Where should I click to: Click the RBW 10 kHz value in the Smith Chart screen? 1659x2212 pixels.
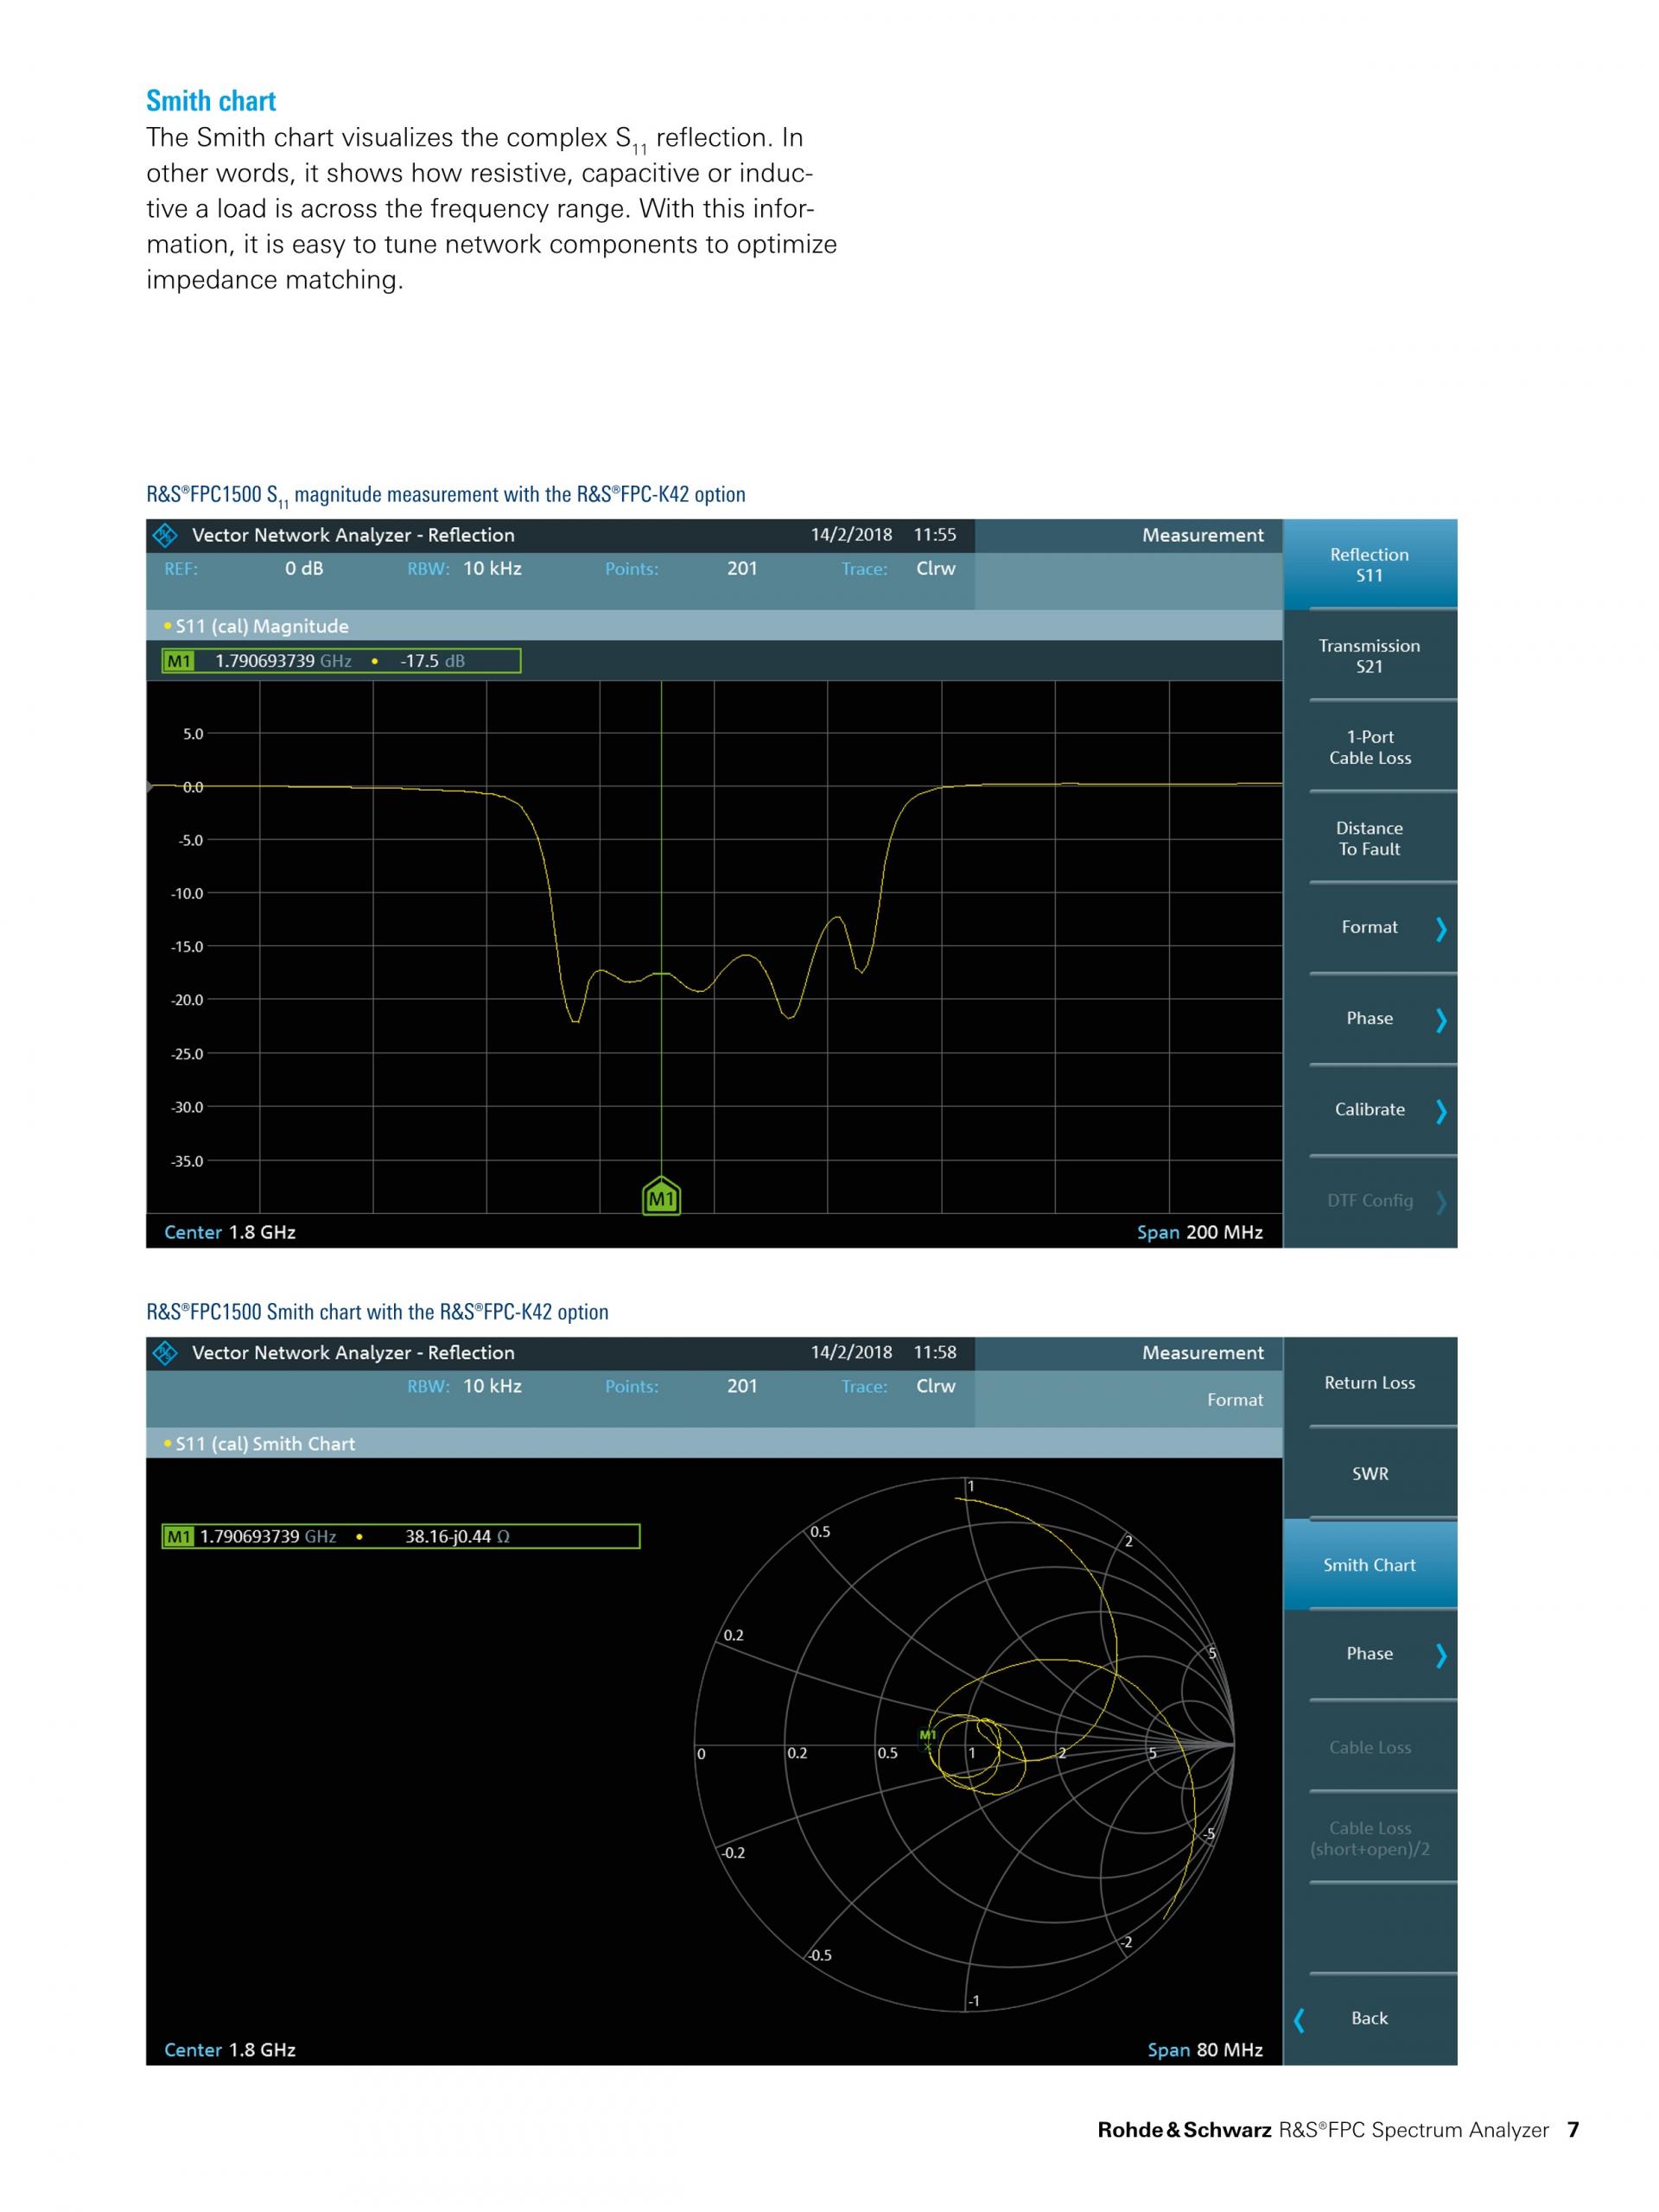coord(492,1386)
